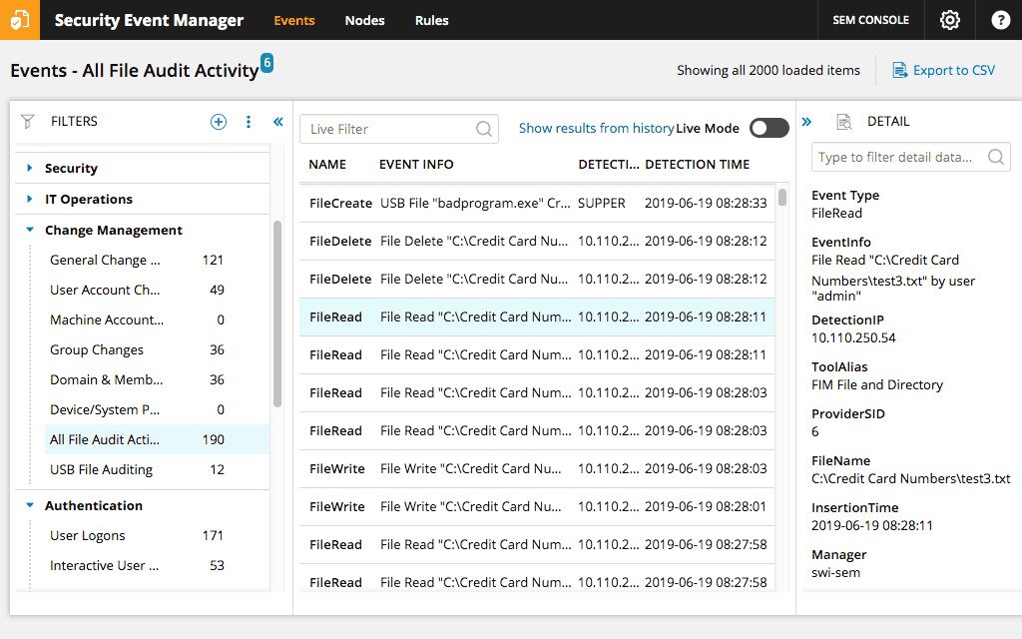
Task: Switch to the Nodes tab
Action: pos(364,20)
